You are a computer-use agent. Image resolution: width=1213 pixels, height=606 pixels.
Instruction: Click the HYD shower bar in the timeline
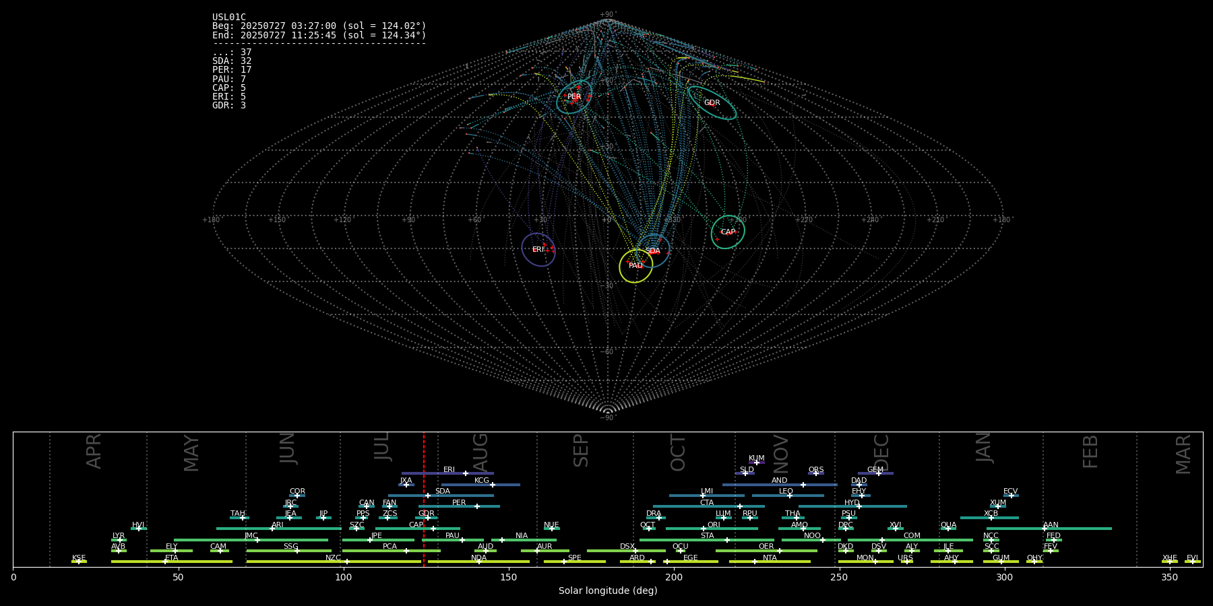coord(852,506)
